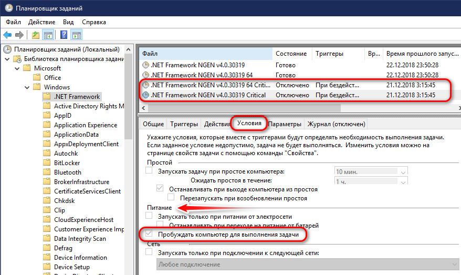Click the Back arrow toolbar icon
This screenshot has height=275, width=461.
tap(7, 35)
